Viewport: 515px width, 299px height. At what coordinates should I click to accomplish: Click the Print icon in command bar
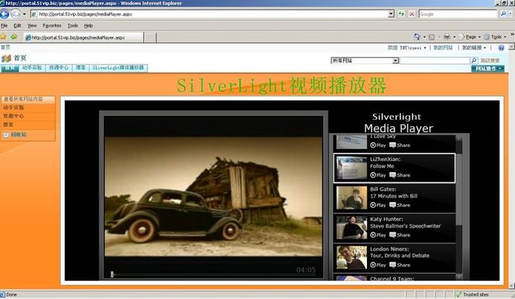pos(447,36)
